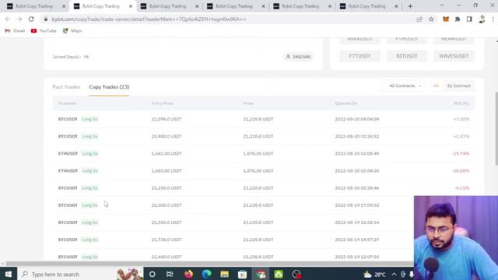The width and height of the screenshot is (498, 280).
Task: Click the FTTUSDT contract tag
Action: 359,56
